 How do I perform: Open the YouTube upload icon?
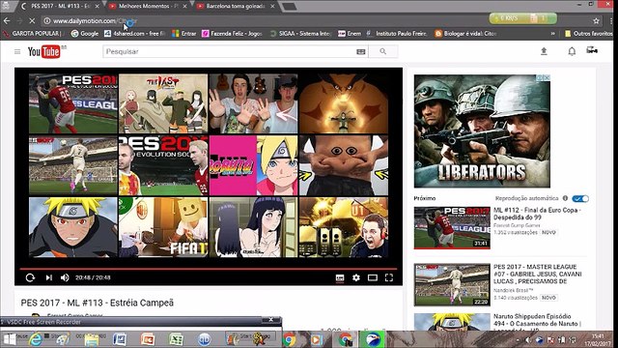click(544, 51)
